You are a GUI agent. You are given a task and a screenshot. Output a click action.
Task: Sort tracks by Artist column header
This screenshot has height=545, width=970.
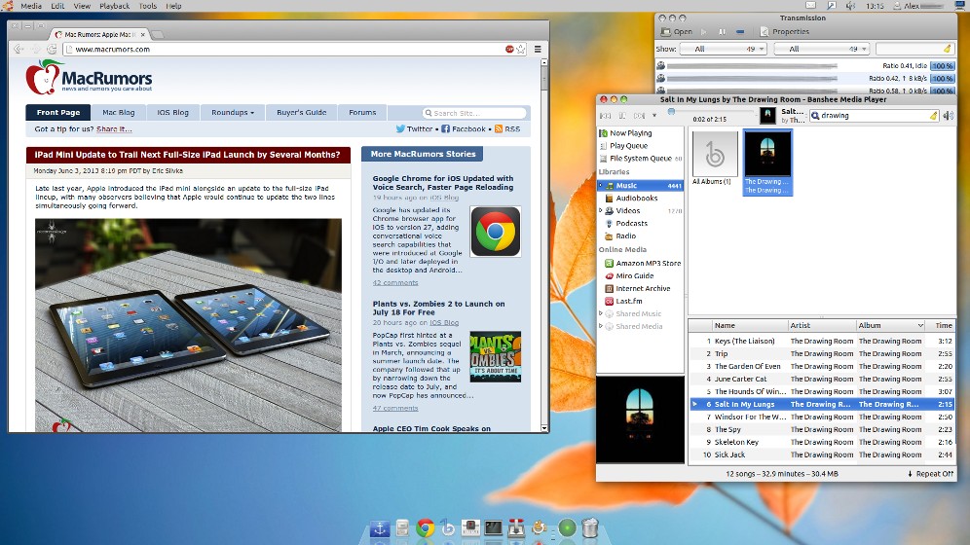(x=821, y=326)
